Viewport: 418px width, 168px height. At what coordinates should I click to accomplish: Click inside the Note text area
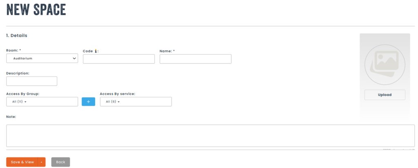[x=210, y=135]
